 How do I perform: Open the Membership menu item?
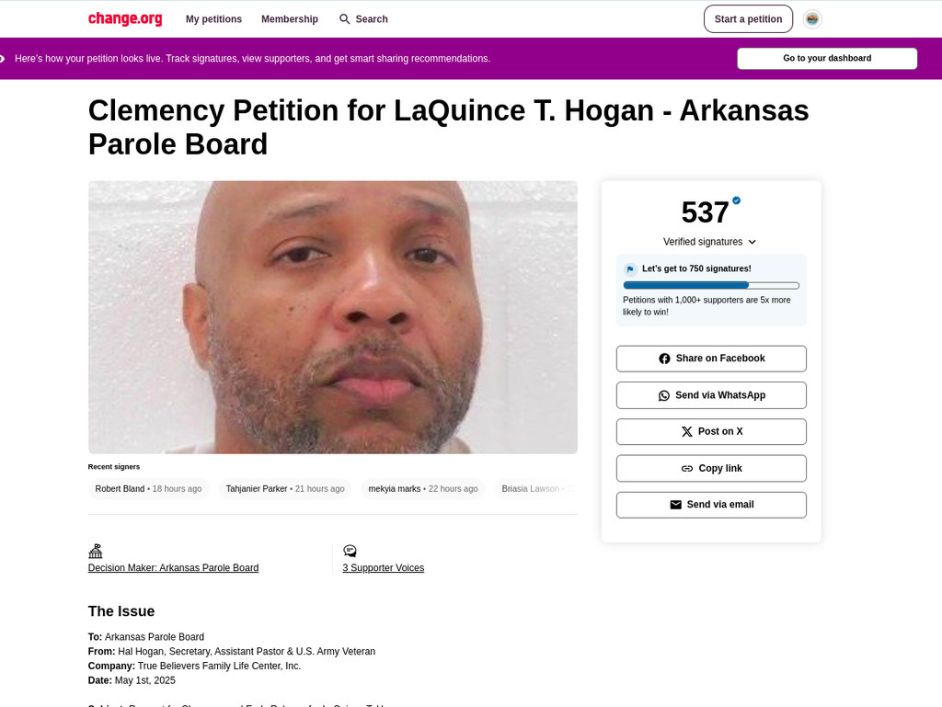coord(290,19)
